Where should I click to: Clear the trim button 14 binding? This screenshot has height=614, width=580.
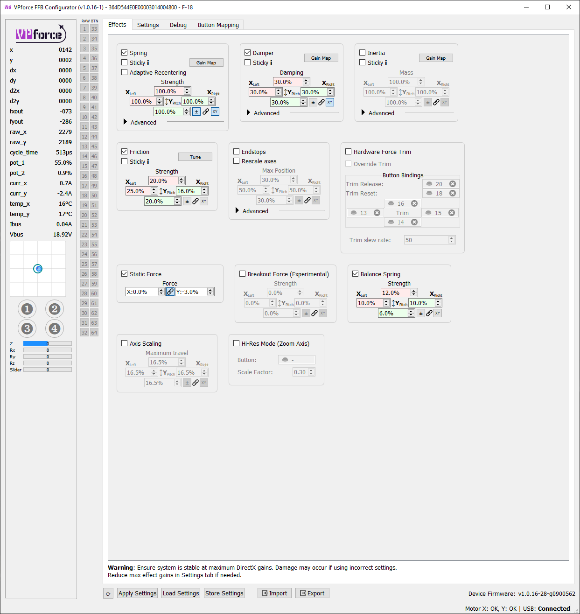[414, 222]
